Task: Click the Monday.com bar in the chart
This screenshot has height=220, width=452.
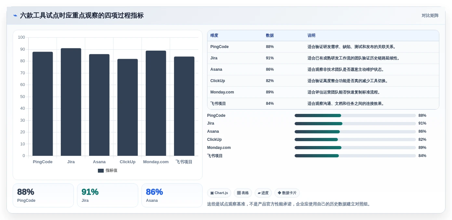Action: [156, 103]
